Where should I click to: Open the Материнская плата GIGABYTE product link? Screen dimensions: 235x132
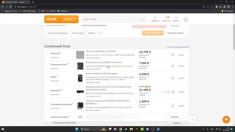[104, 62]
